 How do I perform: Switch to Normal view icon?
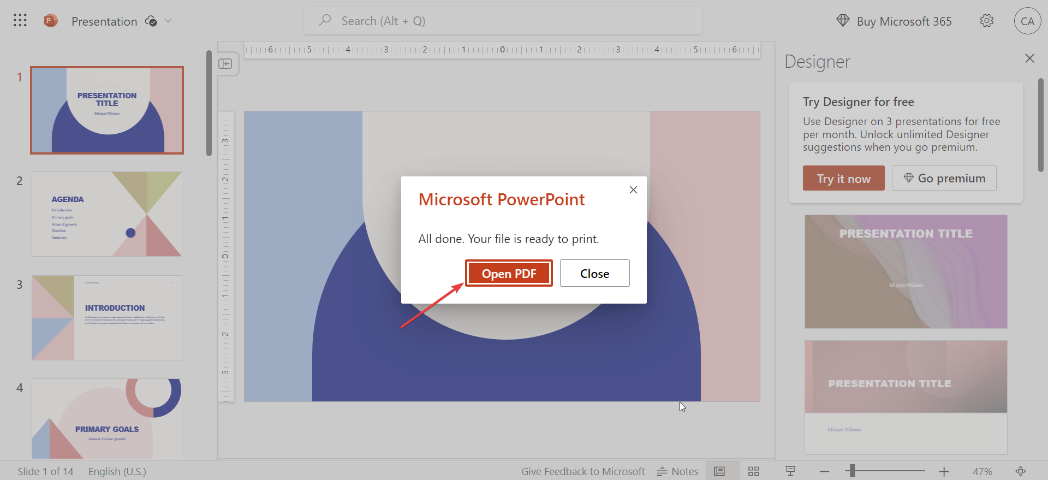click(x=720, y=471)
